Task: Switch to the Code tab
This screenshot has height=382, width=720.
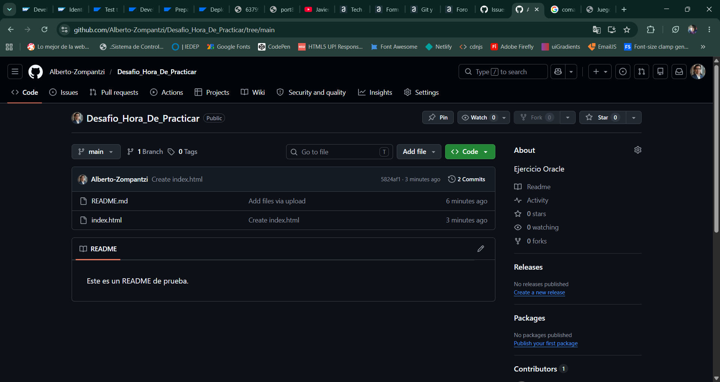Action: (x=25, y=92)
